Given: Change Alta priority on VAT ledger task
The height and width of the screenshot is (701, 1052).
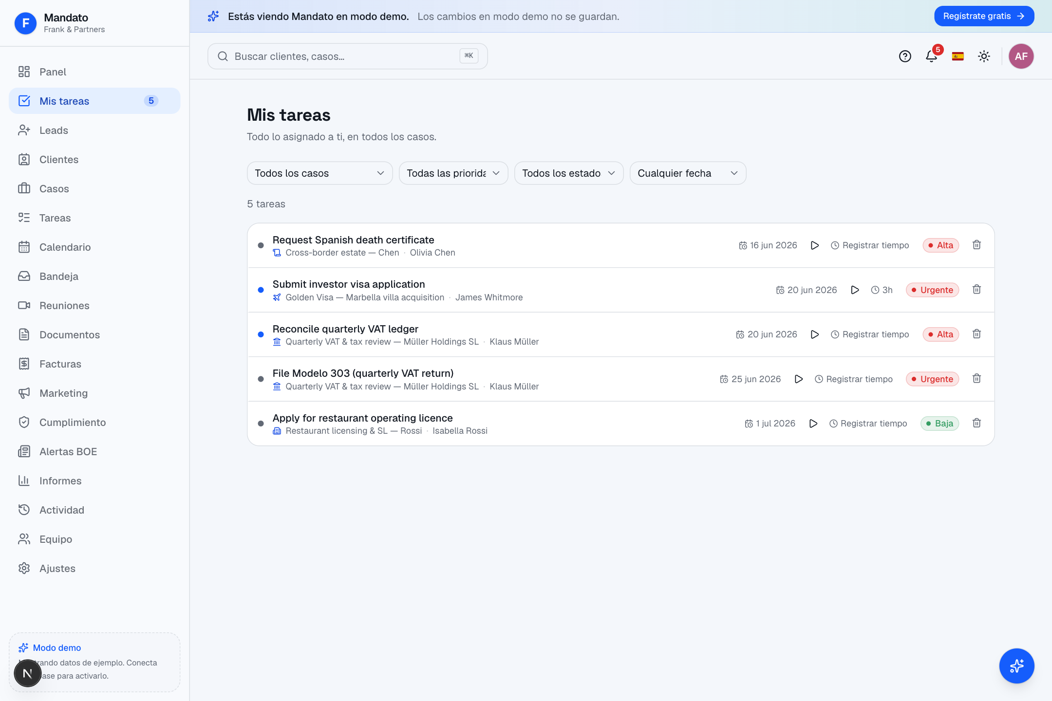Looking at the screenshot, I should [940, 334].
